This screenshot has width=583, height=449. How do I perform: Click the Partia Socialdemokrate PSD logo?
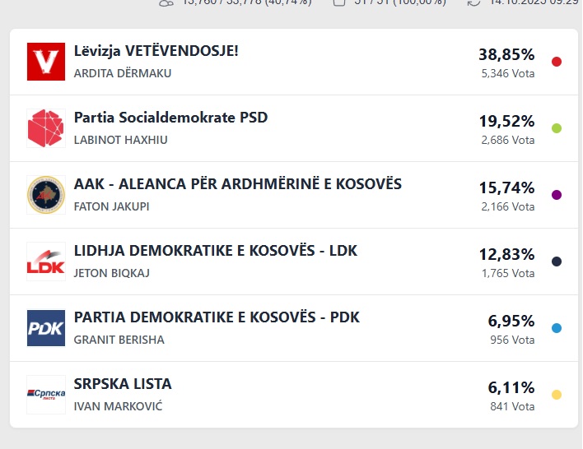[45, 128]
